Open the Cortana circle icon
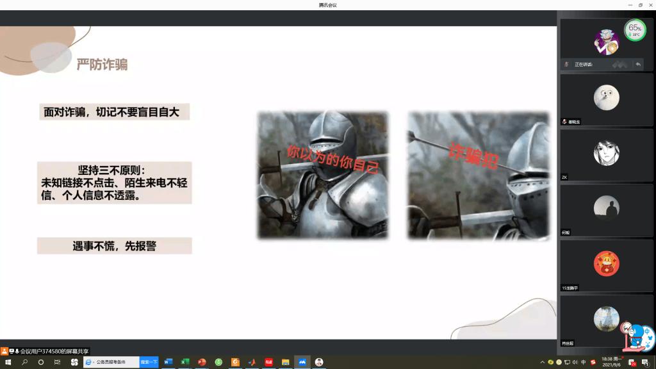Image resolution: width=656 pixels, height=369 pixels. pyautogui.click(x=41, y=362)
